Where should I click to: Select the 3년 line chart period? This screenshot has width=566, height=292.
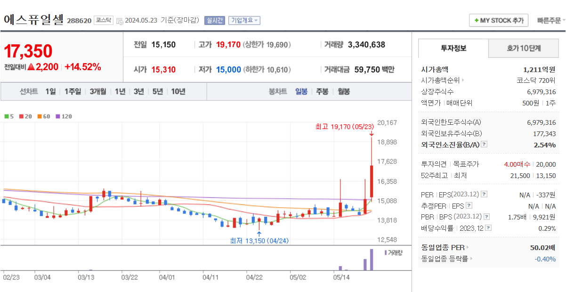pos(138,91)
